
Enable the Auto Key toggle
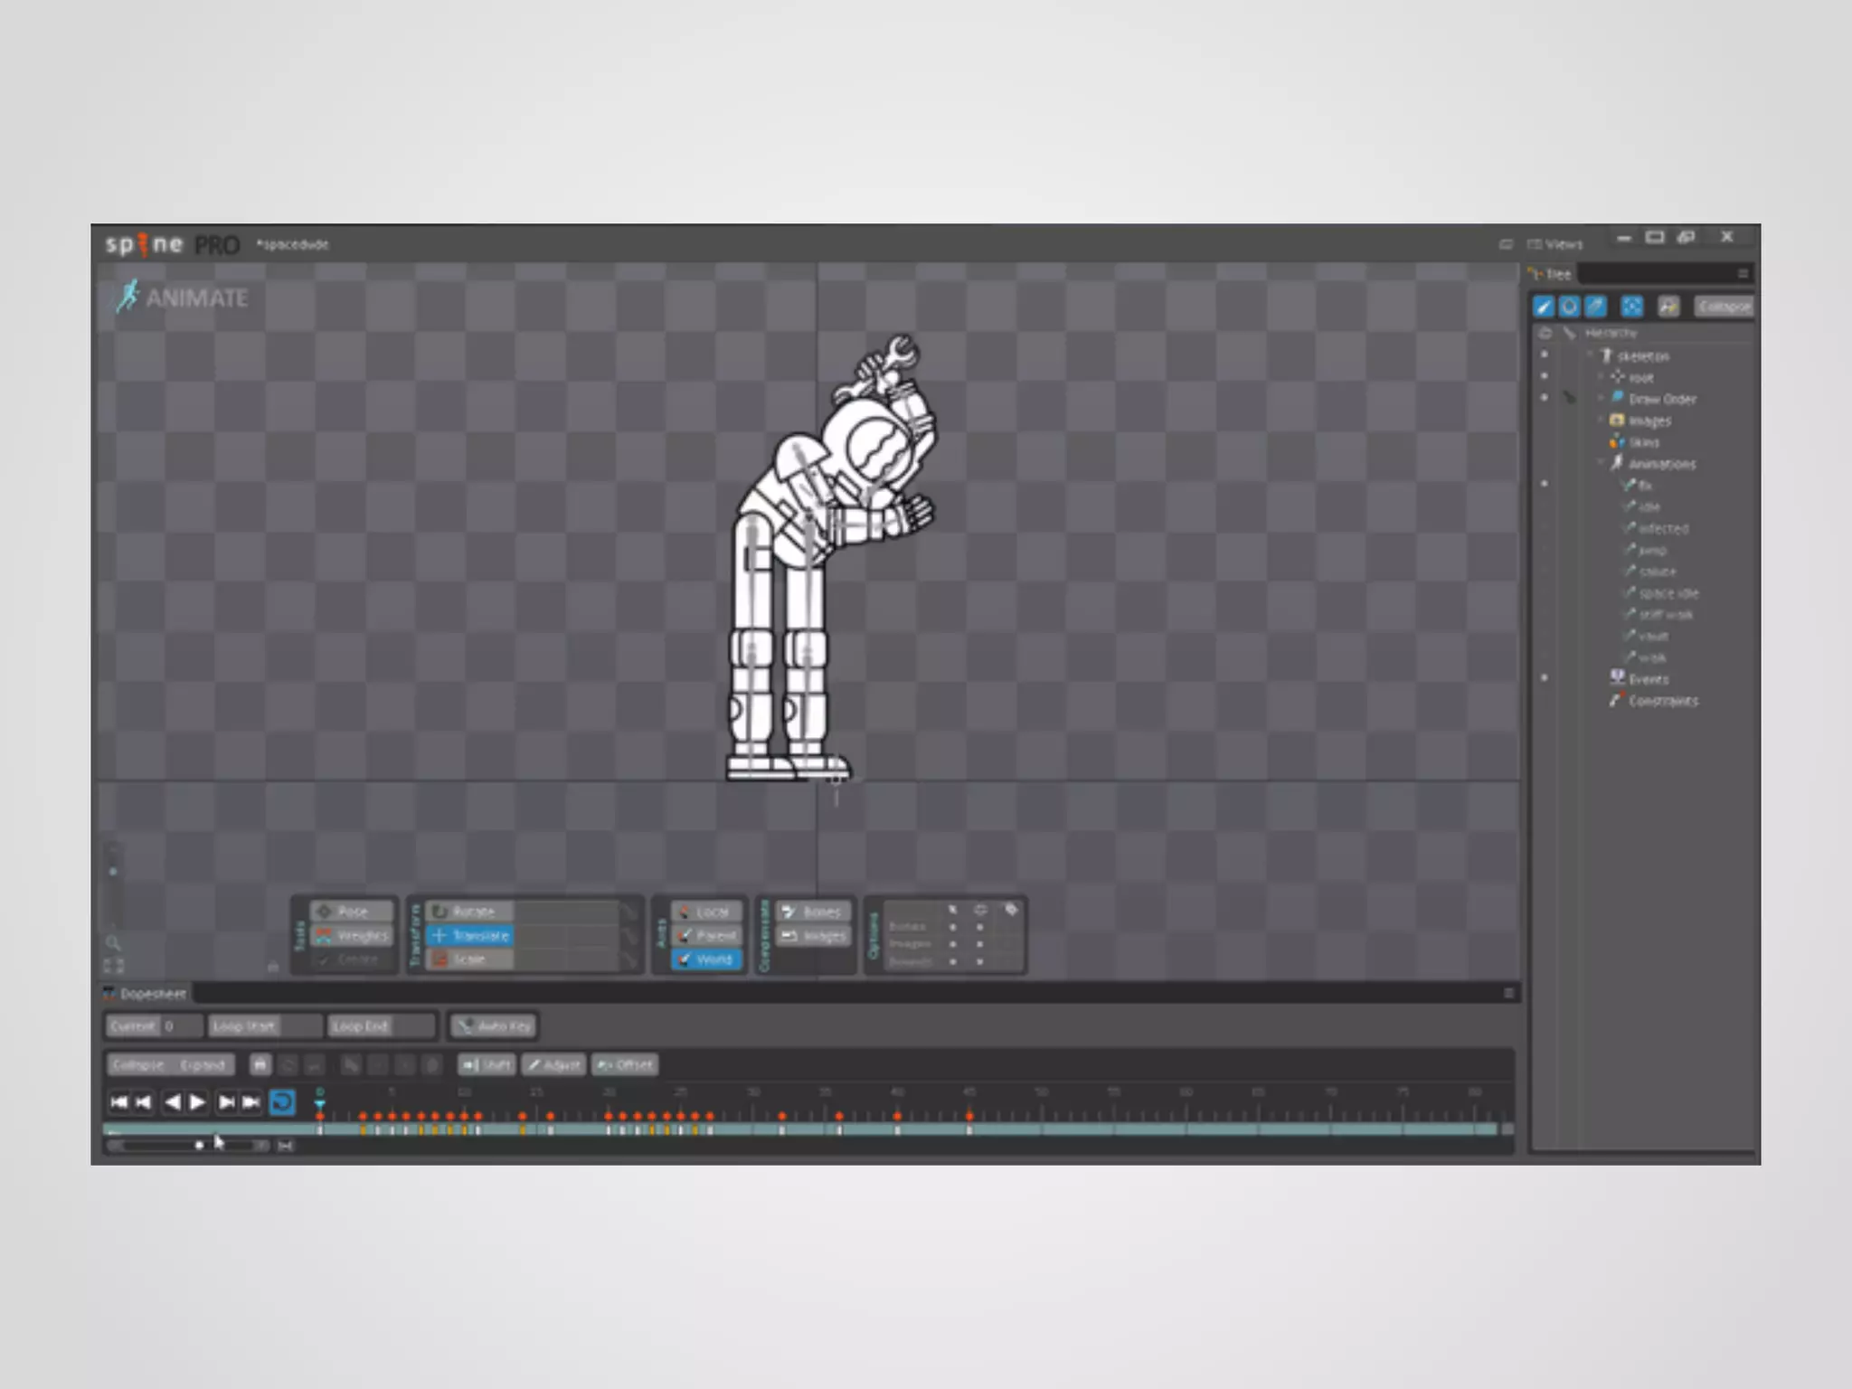[x=495, y=1026]
